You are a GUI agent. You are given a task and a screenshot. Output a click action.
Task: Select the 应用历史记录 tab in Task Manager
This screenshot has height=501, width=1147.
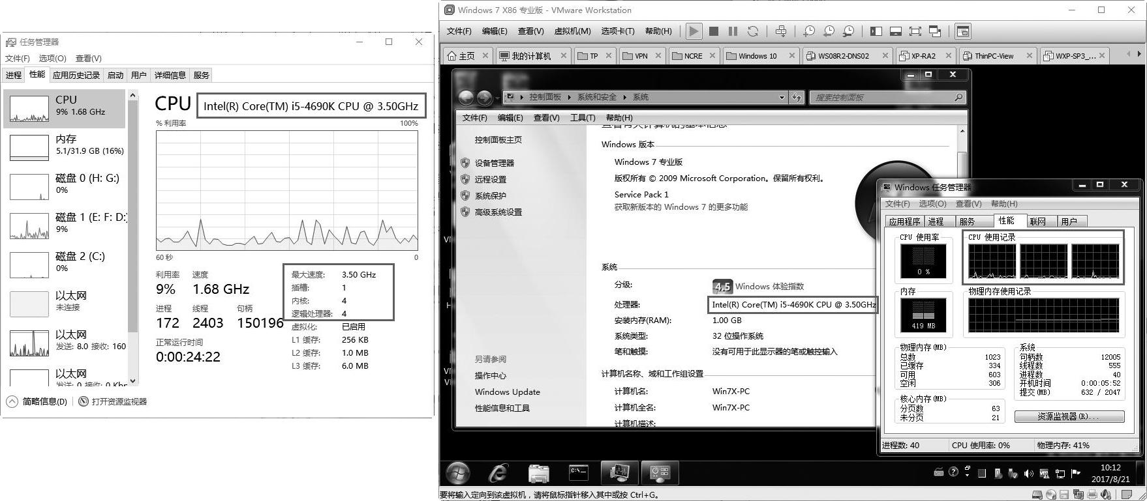76,76
